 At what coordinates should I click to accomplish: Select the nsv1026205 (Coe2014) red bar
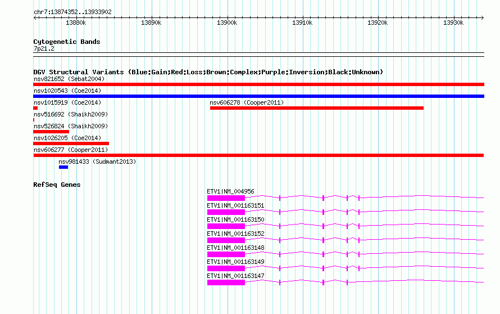point(71,143)
